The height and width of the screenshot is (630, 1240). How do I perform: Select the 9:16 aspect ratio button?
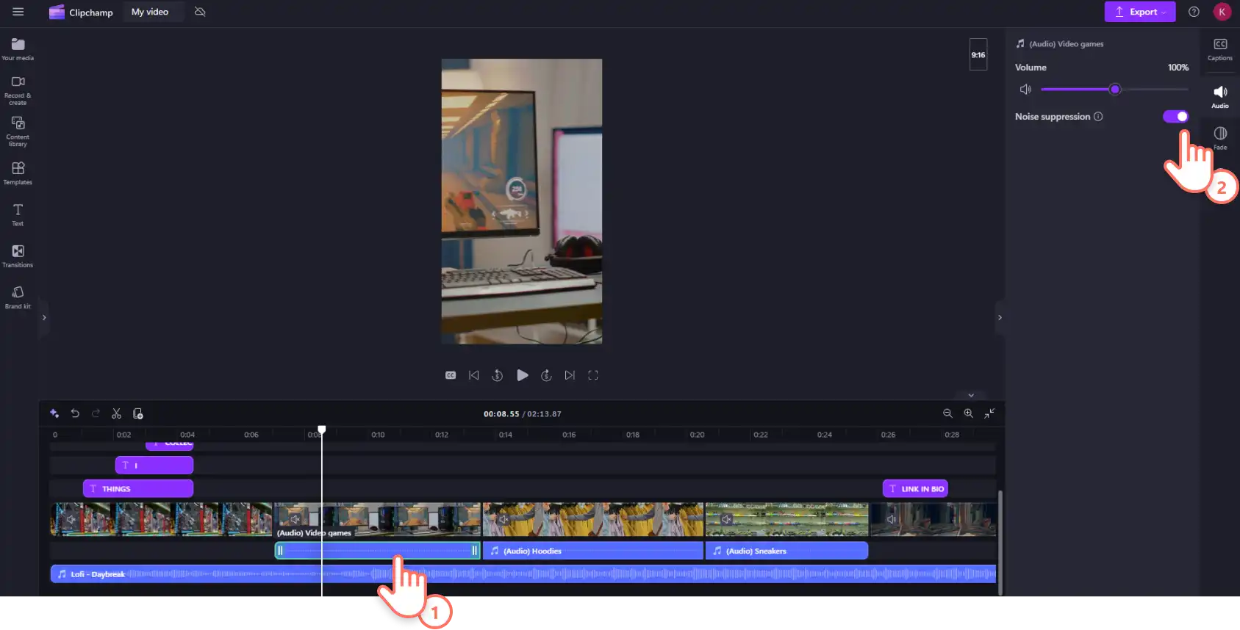tap(978, 55)
